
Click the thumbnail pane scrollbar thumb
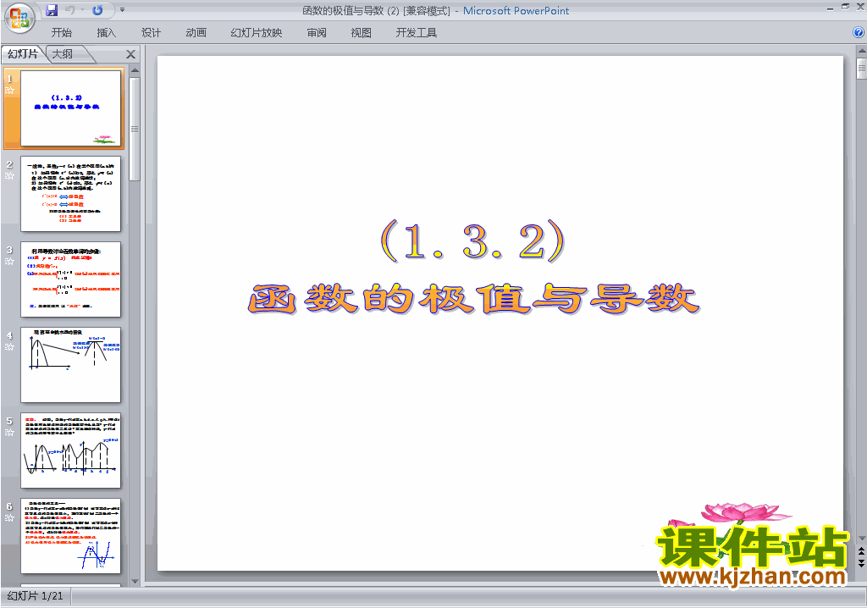pyautogui.click(x=135, y=129)
